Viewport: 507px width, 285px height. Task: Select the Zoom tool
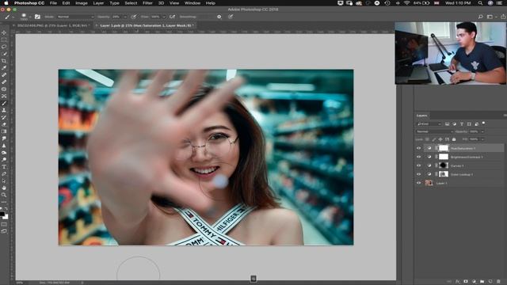[x=4, y=196]
